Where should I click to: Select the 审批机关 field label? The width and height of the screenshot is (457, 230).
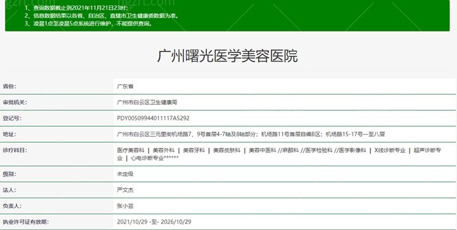[x=15, y=103]
